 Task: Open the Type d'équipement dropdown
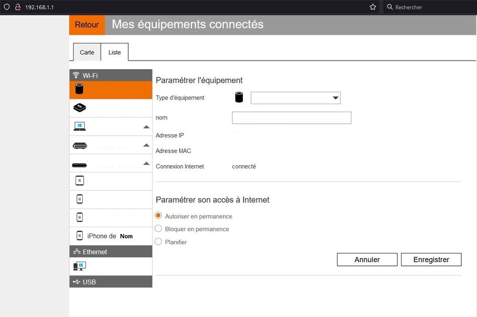pos(295,98)
